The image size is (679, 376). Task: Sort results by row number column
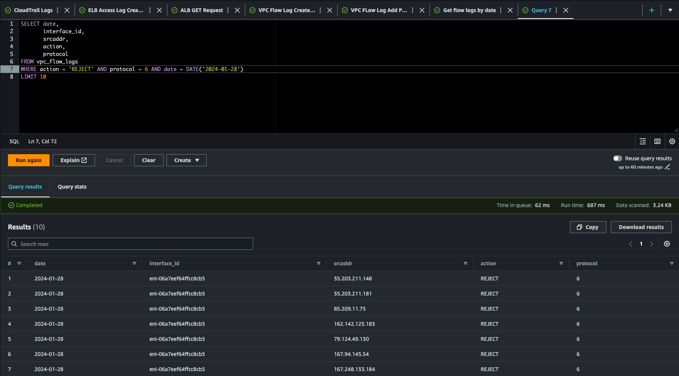coord(19,263)
